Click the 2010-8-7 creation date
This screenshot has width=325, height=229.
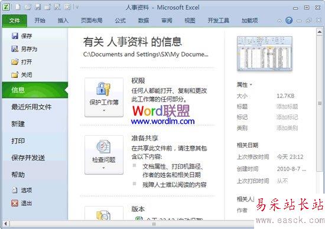tap(291, 169)
